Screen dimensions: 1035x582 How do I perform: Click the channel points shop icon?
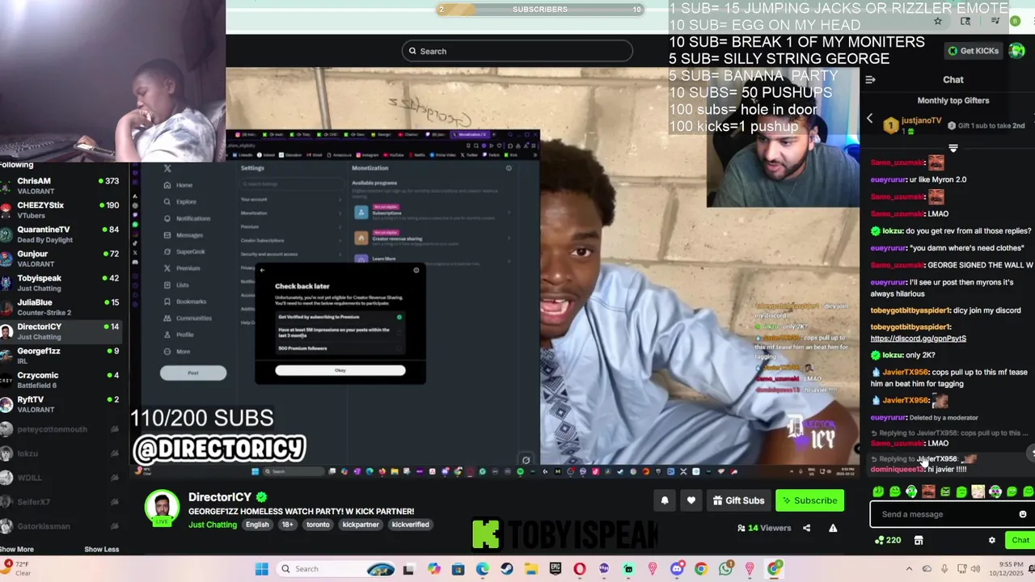click(919, 540)
